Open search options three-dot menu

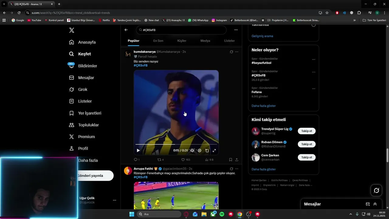(x=236, y=30)
